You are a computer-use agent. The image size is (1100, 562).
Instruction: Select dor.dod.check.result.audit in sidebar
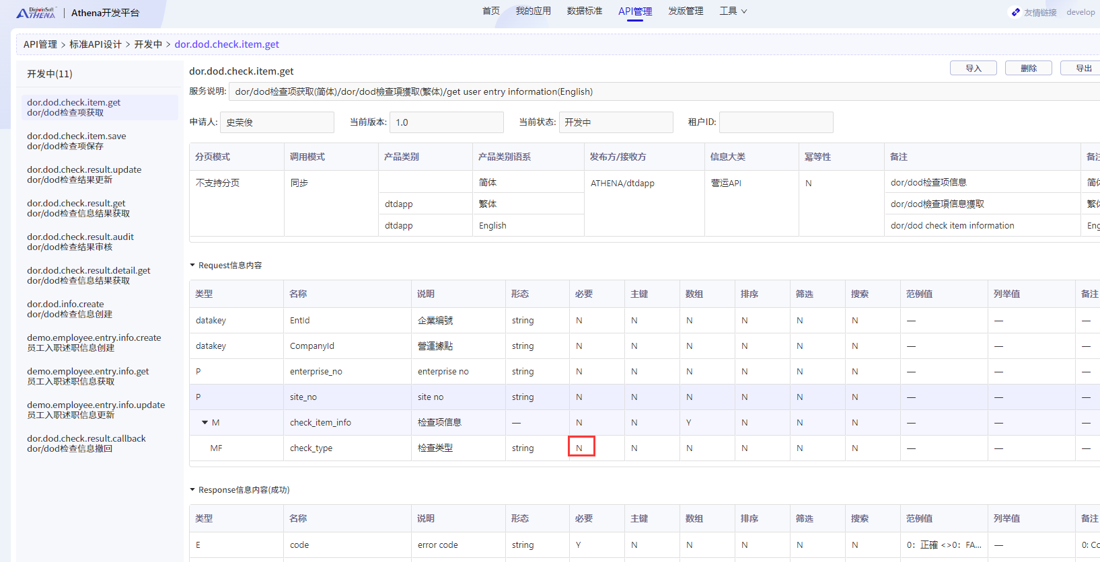click(x=100, y=242)
